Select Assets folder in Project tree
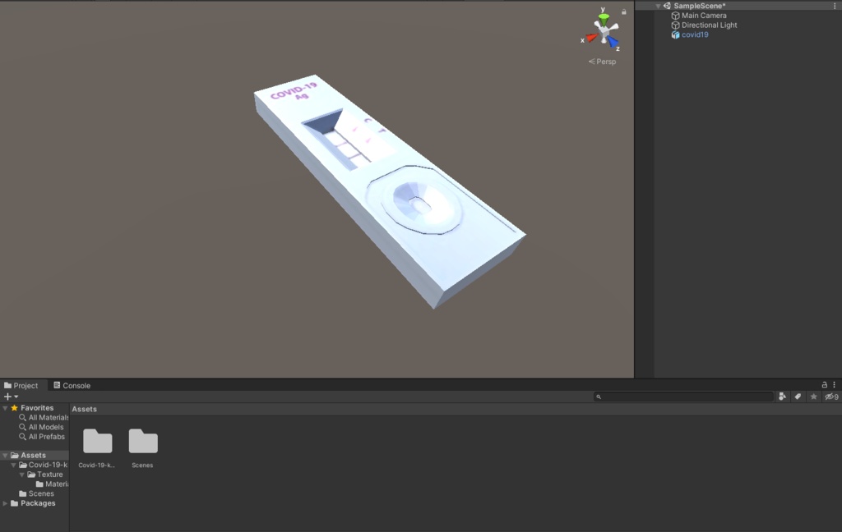842x532 pixels. click(x=35, y=456)
